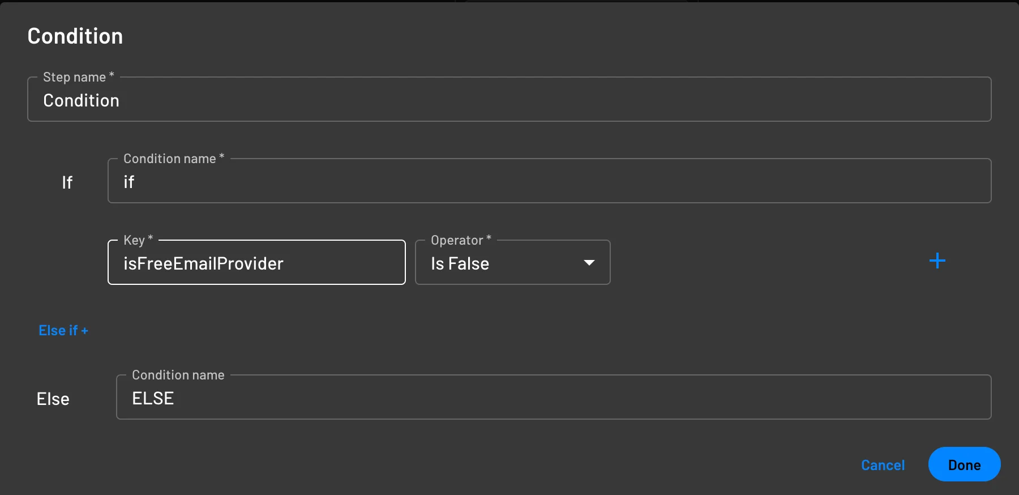Click the 'Condition' dialog title
Image resolution: width=1019 pixels, height=495 pixels.
coord(75,36)
